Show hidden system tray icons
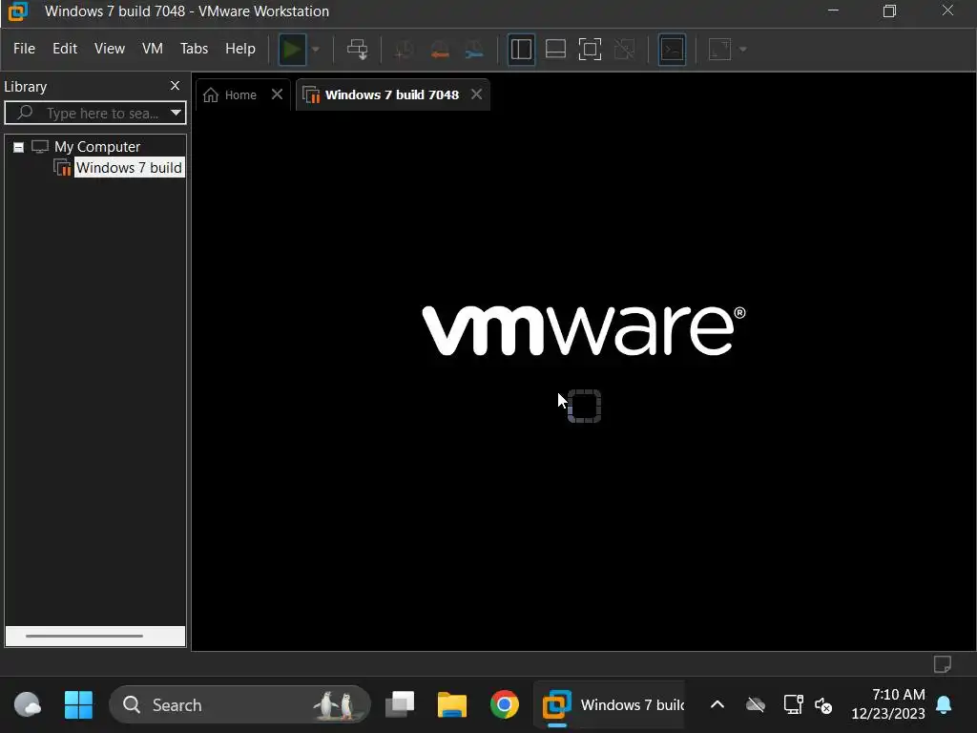Image resolution: width=977 pixels, height=733 pixels. pyautogui.click(x=717, y=705)
